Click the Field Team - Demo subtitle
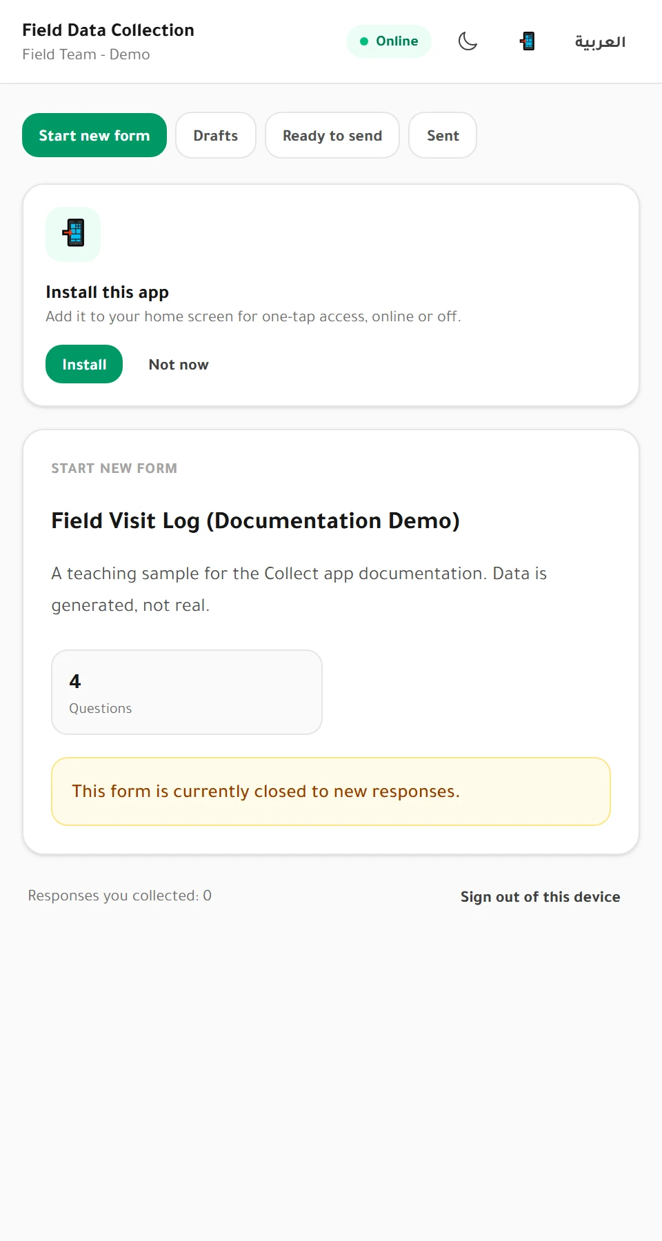The height and width of the screenshot is (1241, 662). click(86, 54)
